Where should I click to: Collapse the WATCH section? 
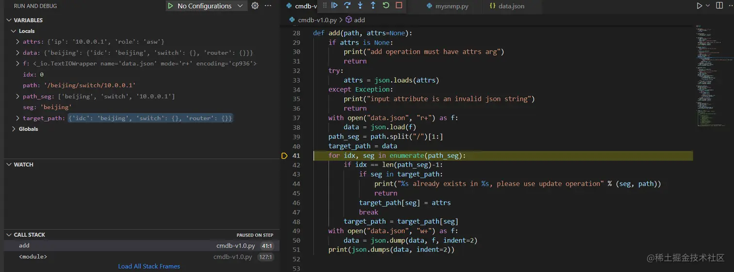coord(9,165)
